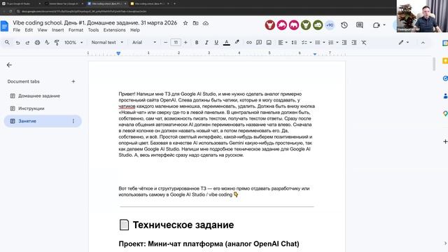
Task: Toggle italic formatting
Action: point(206,42)
